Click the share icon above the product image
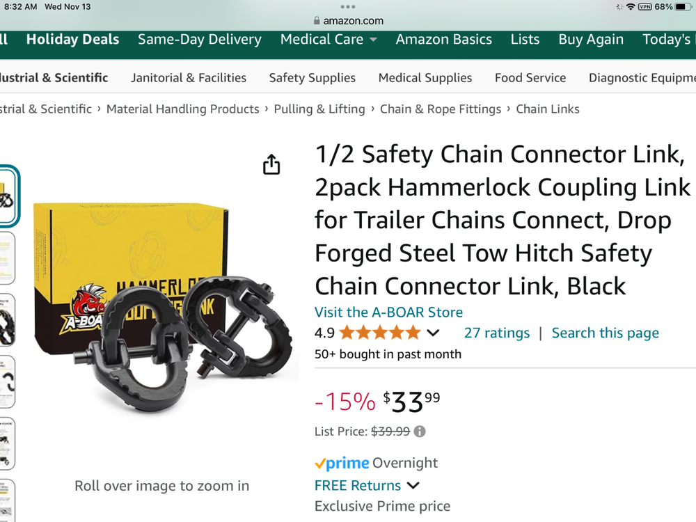Viewport: 696px width, 522px height. (x=271, y=164)
